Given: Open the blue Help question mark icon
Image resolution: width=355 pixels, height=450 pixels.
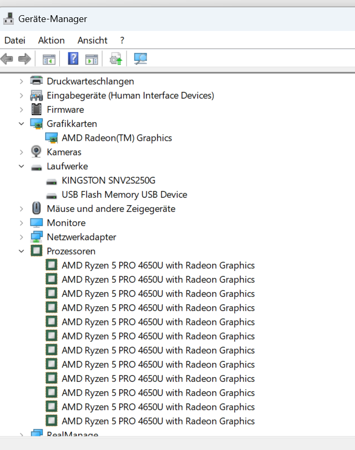Looking at the screenshot, I should click(73, 59).
